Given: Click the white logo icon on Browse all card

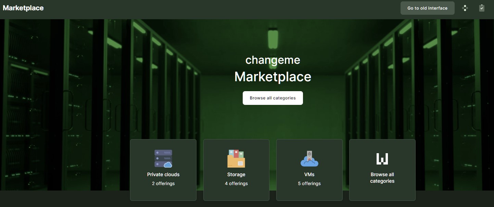Looking at the screenshot, I should click(x=382, y=159).
